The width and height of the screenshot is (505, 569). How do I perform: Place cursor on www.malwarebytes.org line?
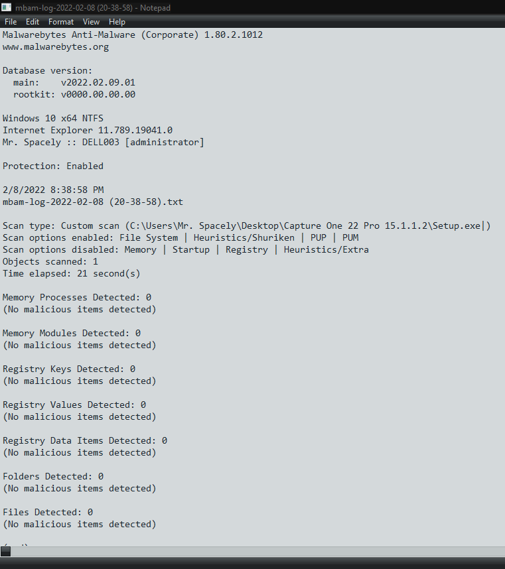[56, 47]
